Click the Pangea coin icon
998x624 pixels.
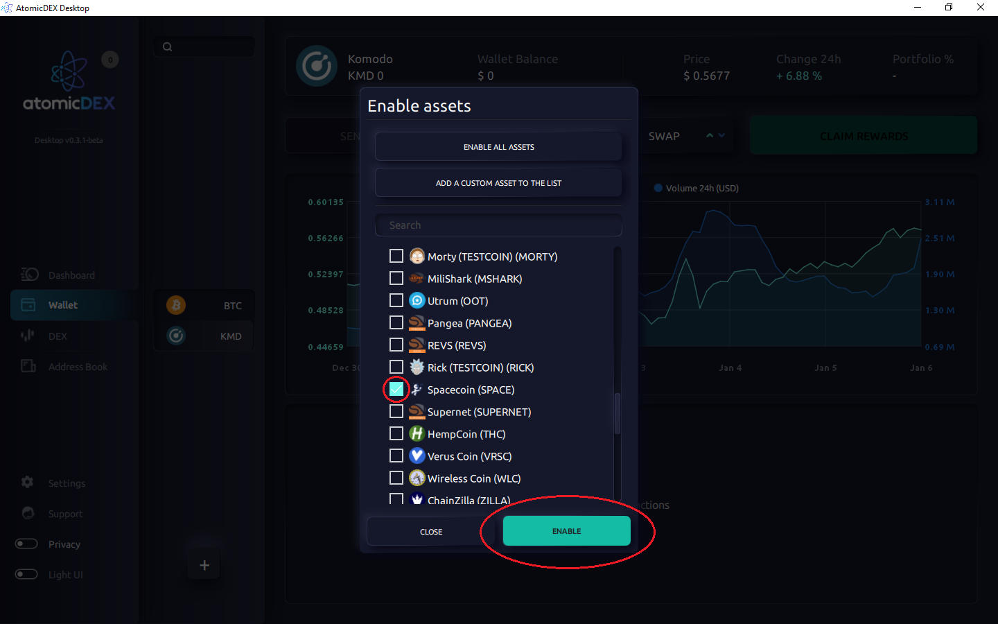[417, 323]
